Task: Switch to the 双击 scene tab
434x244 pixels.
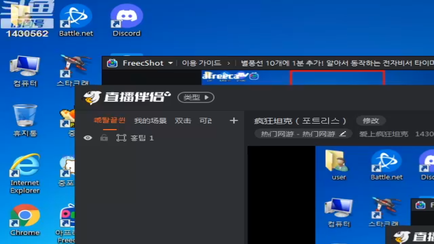Action: 183,120
